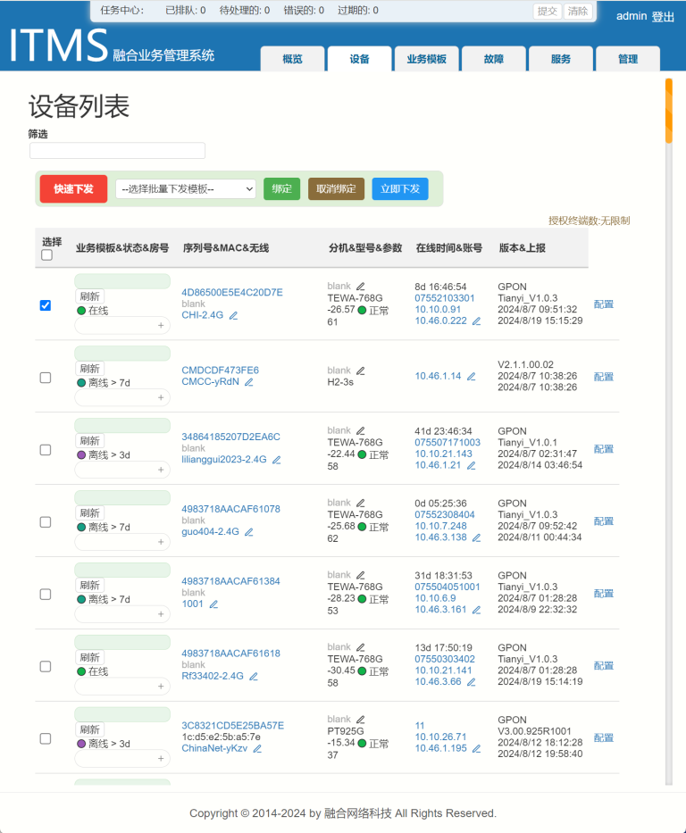Open 配置 link for device 34864185207D2EA6C

coord(604,449)
